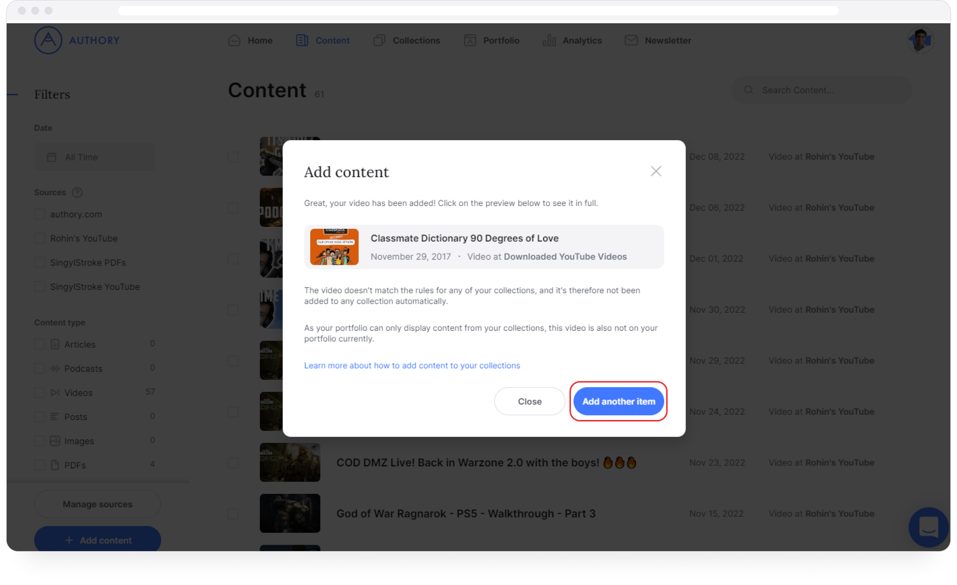Toggle the SingylStroke PDFs source checkbox
The height and width of the screenshot is (585, 957).
[x=40, y=262]
